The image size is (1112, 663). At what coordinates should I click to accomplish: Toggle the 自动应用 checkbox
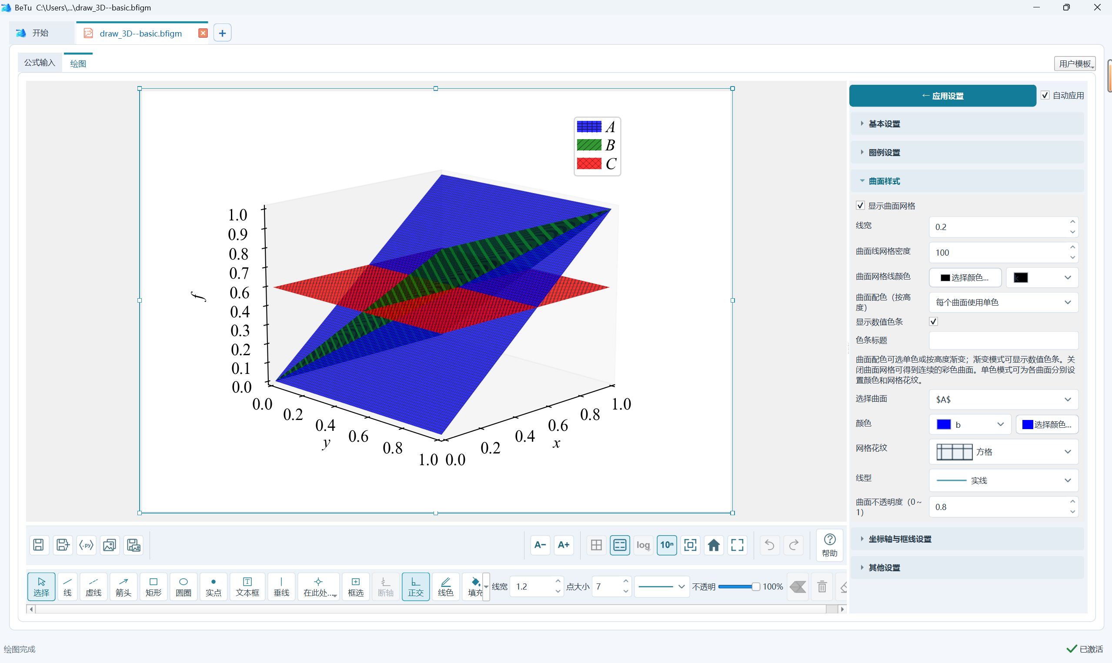(1045, 95)
